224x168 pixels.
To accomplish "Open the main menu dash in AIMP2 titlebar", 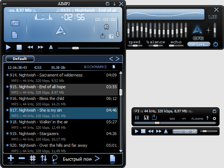I will (x=5, y=4).
